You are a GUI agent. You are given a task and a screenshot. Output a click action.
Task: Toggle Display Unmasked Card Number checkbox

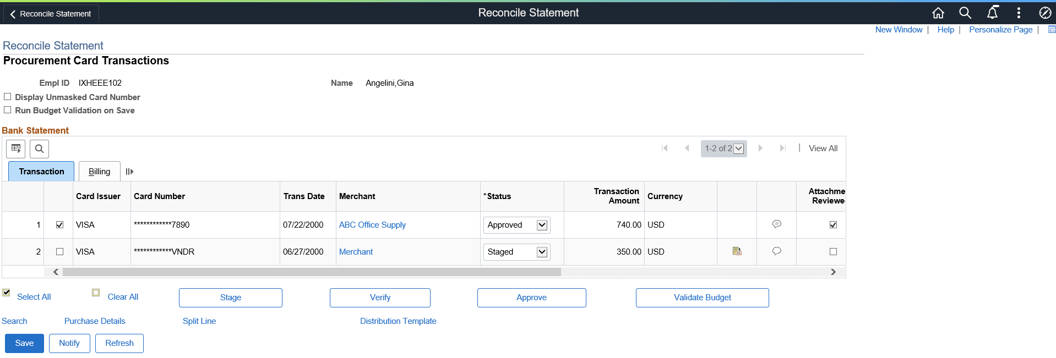pyautogui.click(x=8, y=97)
